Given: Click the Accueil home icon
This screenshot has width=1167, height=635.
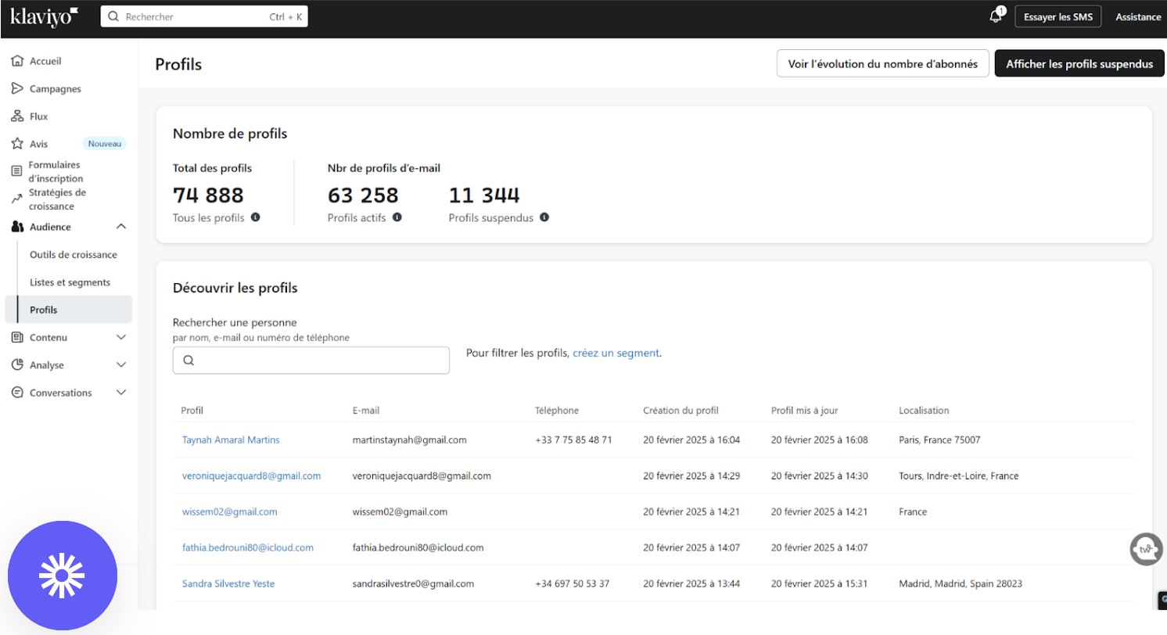Looking at the screenshot, I should (x=17, y=61).
